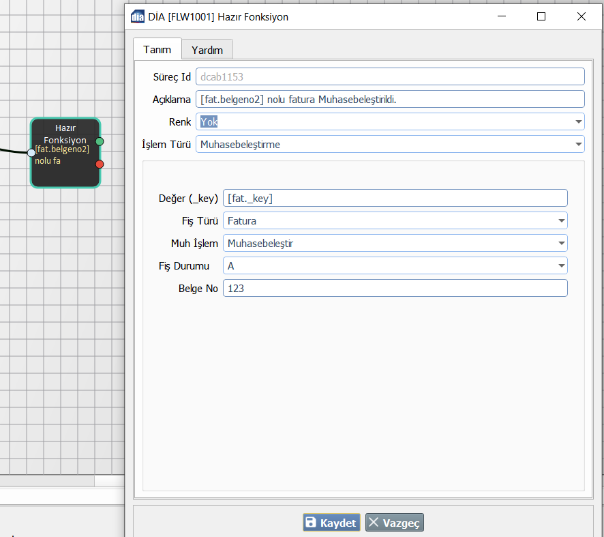Expand the Fiş Türü combo box
The width and height of the screenshot is (604, 537).
[x=561, y=221]
